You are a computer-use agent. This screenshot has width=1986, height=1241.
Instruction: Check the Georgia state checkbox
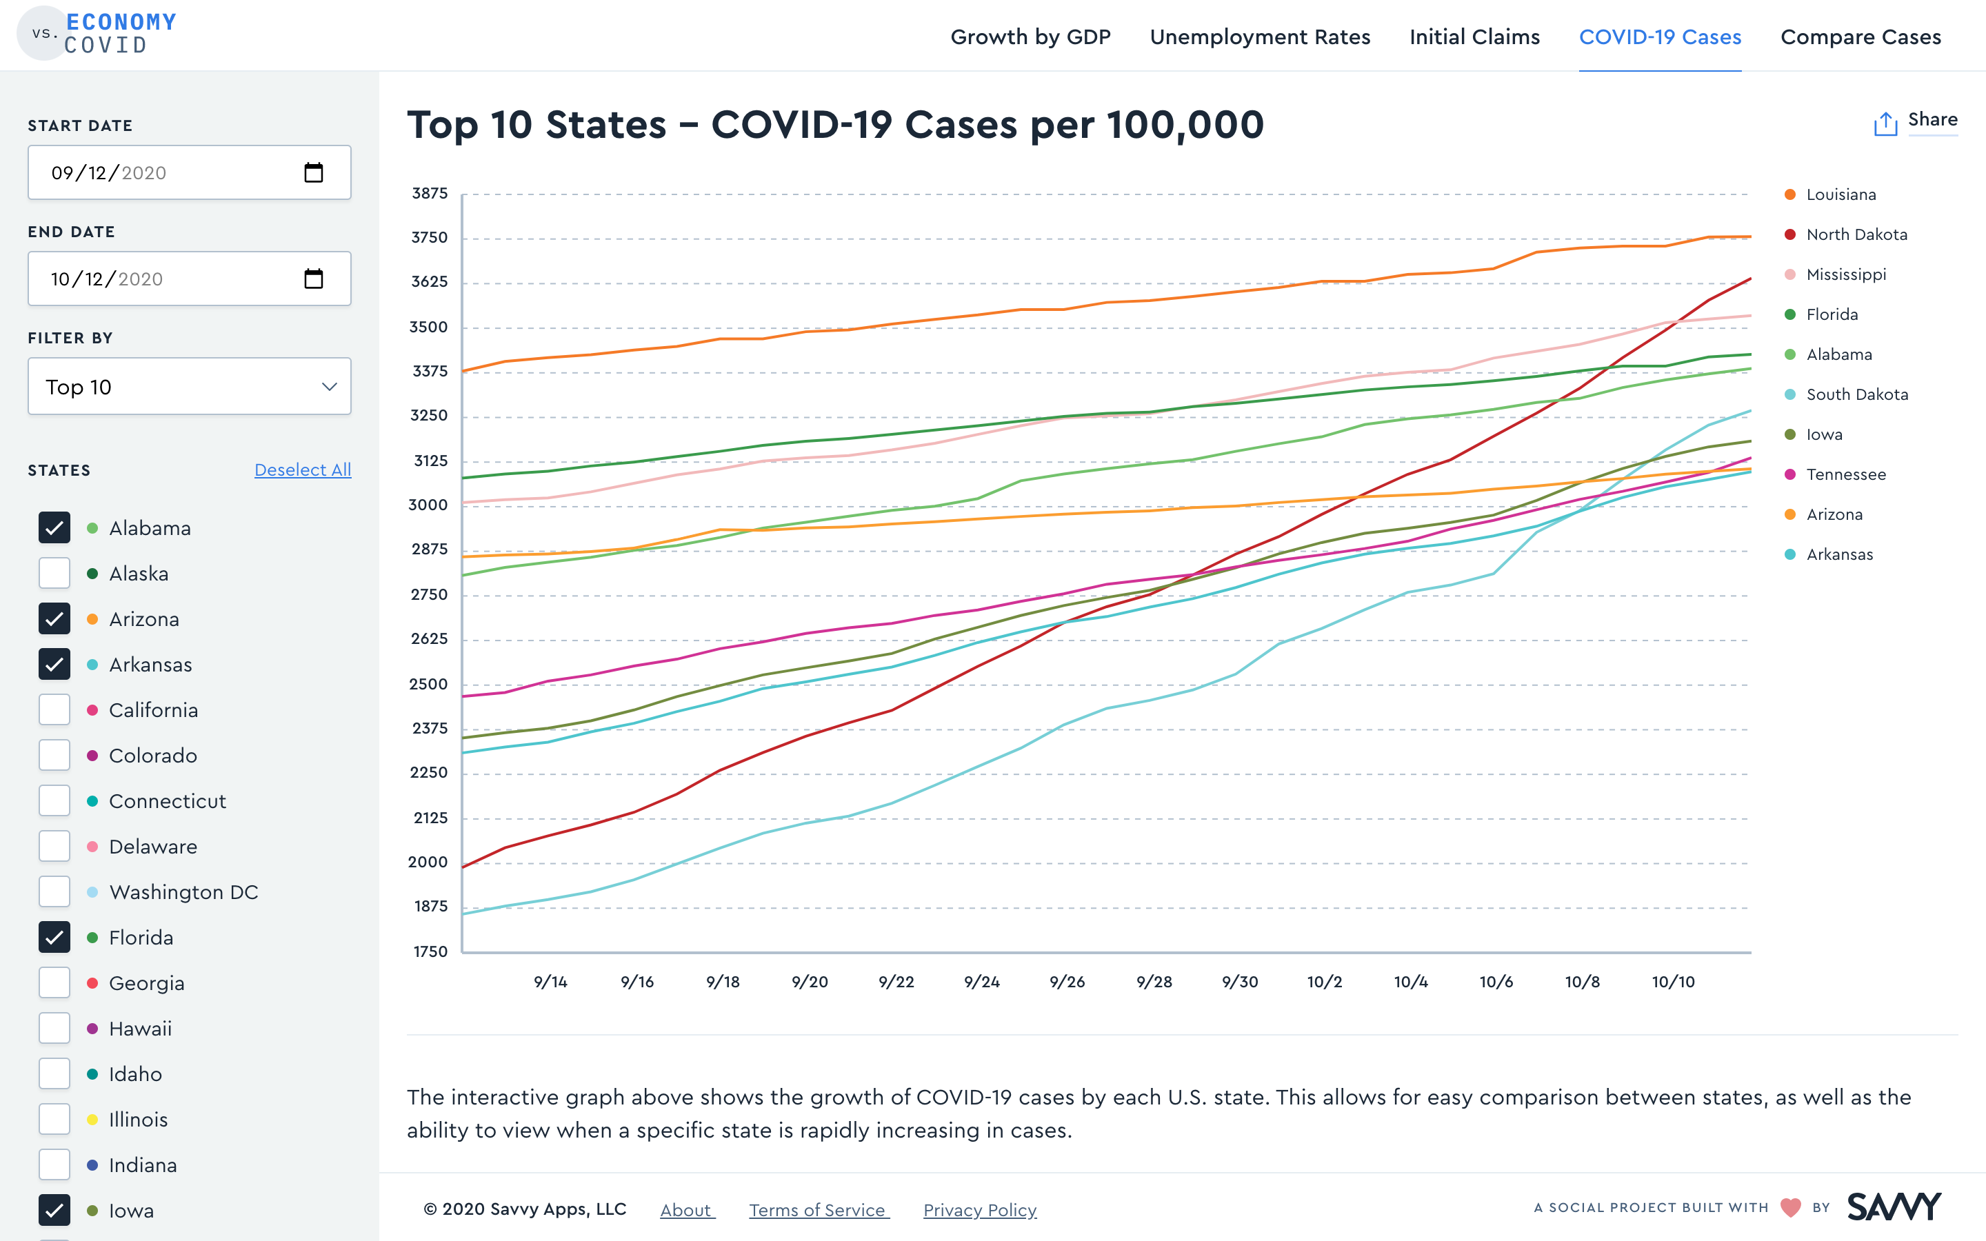[54, 982]
